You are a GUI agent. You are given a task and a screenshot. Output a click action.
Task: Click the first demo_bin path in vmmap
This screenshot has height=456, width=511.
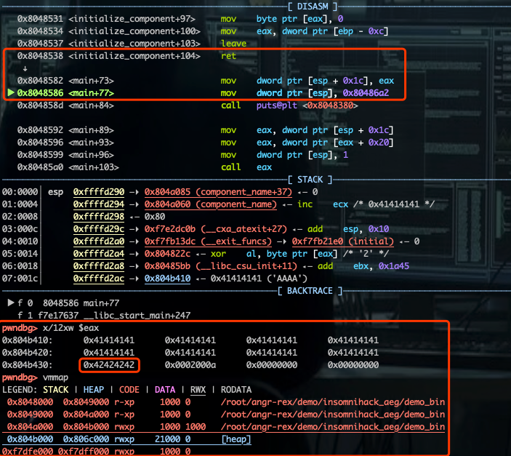(x=333, y=402)
